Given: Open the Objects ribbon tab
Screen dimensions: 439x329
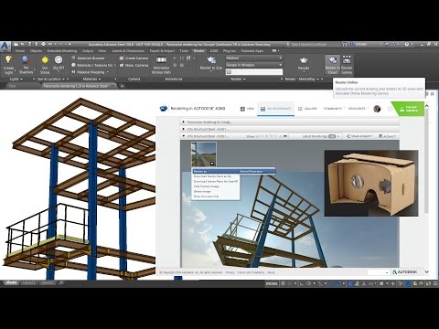Looking at the screenshot, I should (36, 51).
